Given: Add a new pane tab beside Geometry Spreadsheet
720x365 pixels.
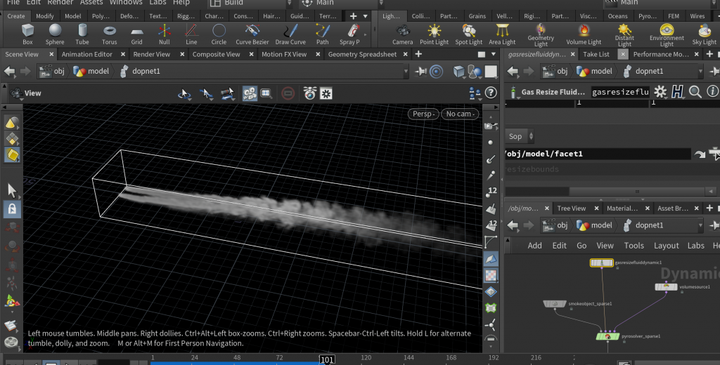Looking at the screenshot, I should 418,54.
